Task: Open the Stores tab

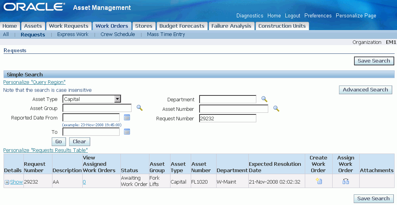Action: (x=143, y=26)
